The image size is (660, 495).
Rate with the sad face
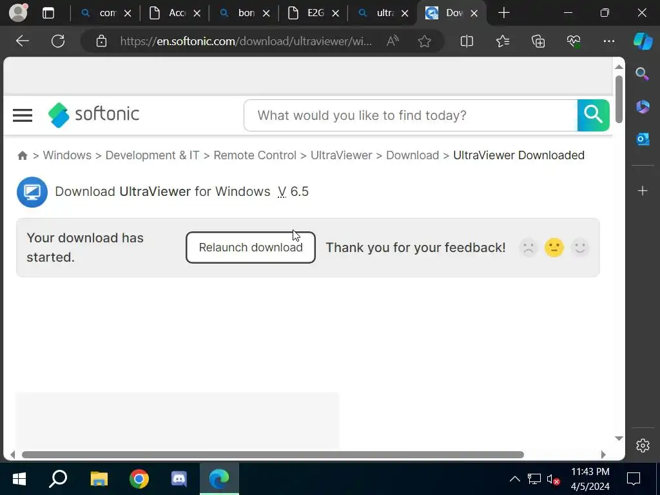(x=529, y=247)
